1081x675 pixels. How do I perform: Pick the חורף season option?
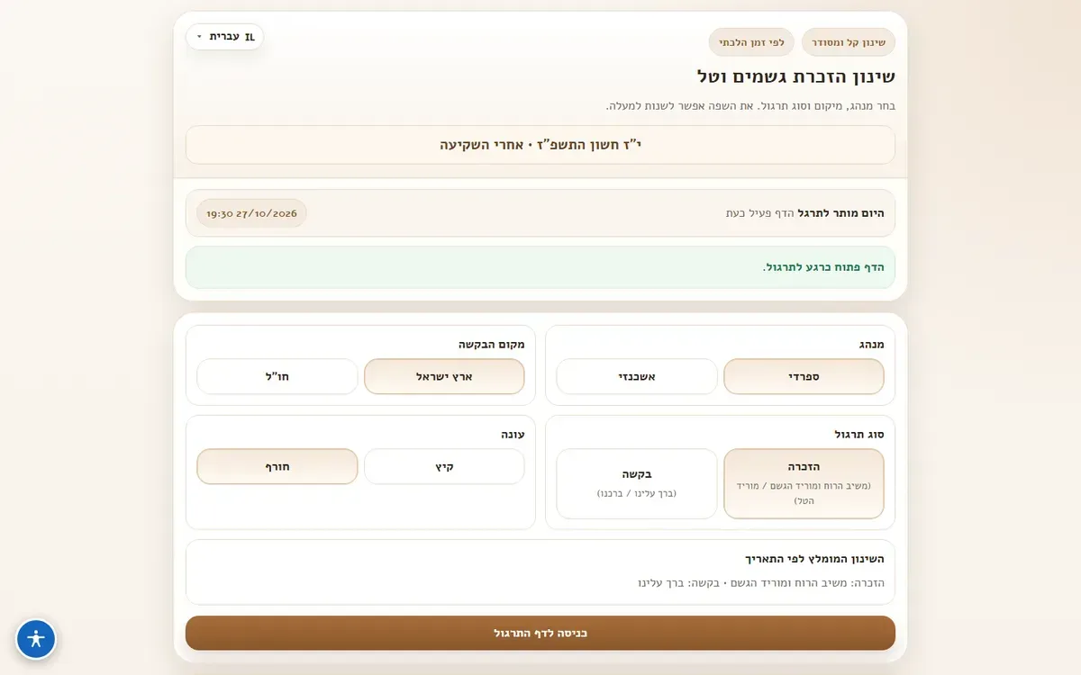277,466
